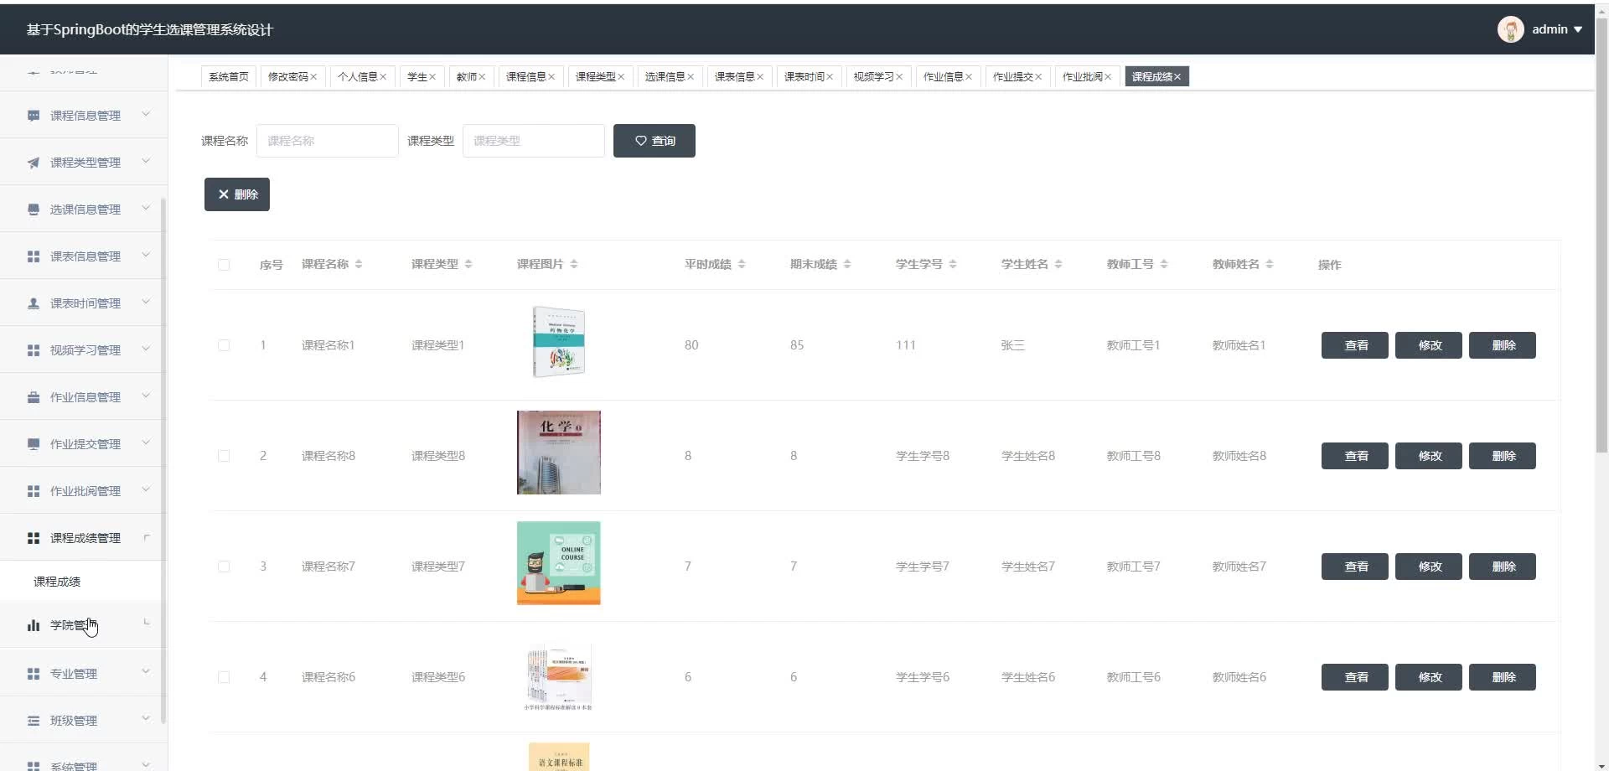Click the 作业提交管理 monitor icon
1609x771 pixels.
pyautogui.click(x=34, y=444)
